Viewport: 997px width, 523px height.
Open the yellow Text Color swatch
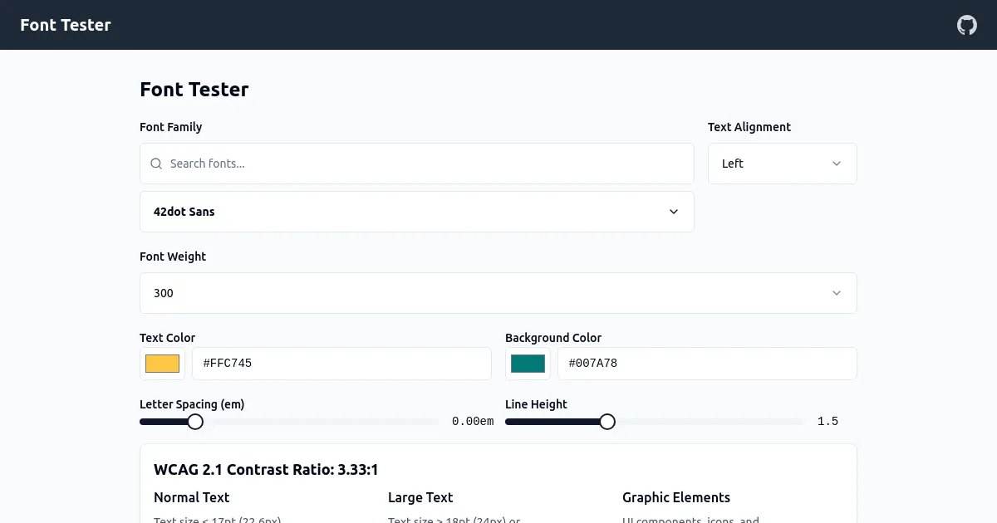pos(162,364)
